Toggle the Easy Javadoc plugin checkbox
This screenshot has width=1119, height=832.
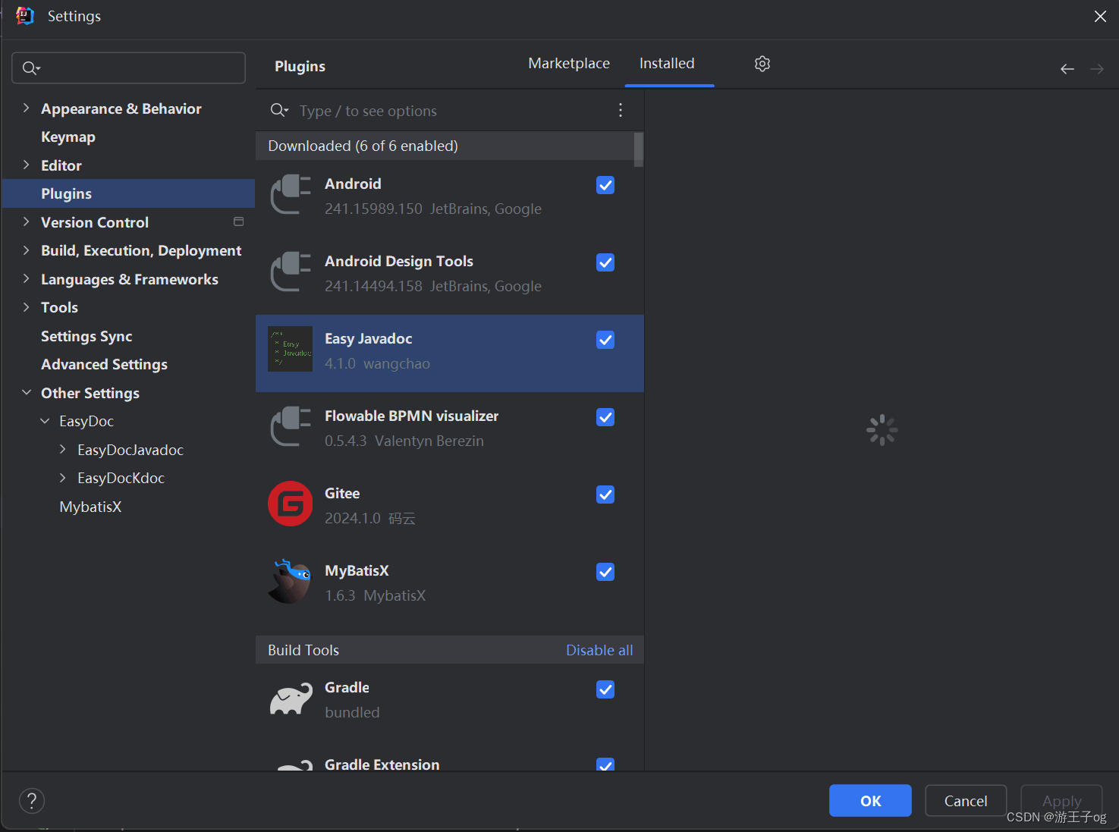[605, 340]
